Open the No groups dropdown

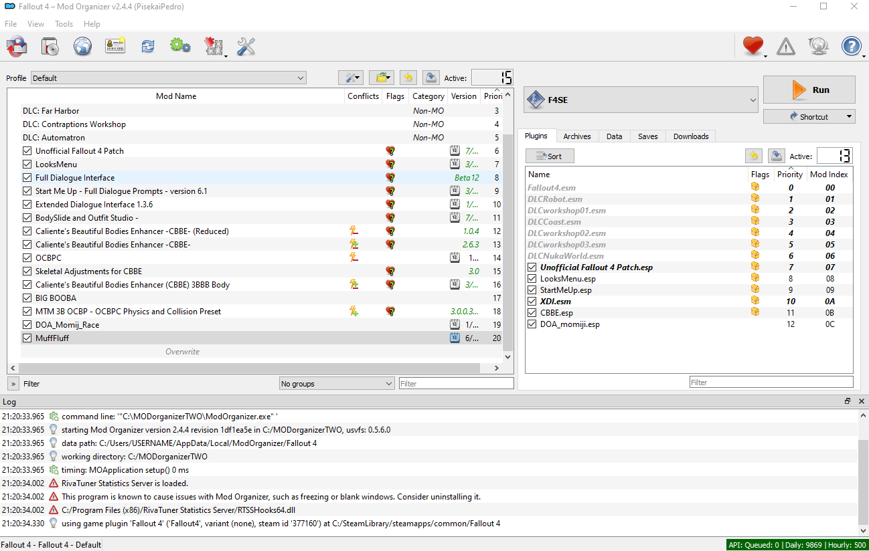(x=337, y=384)
